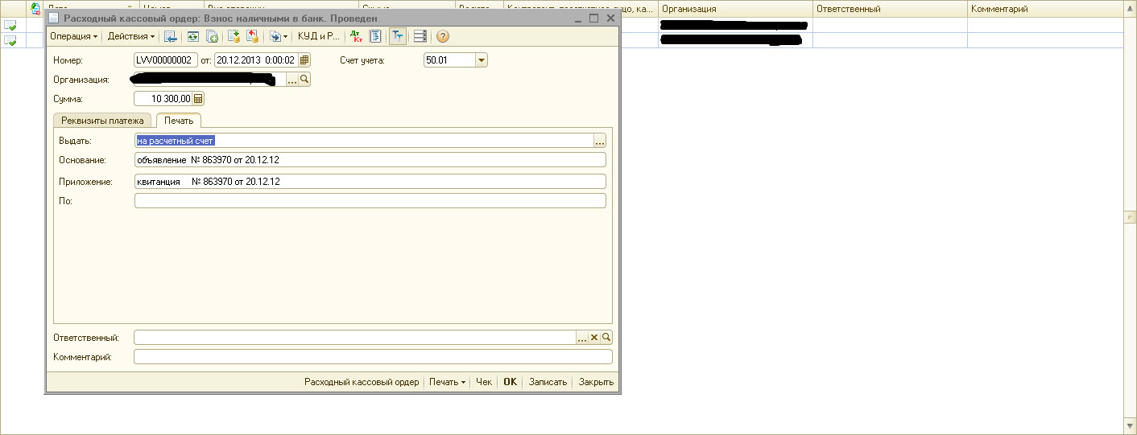Click the clear X icon in Ответственный
The width and height of the screenshot is (1137, 435).
click(x=594, y=338)
